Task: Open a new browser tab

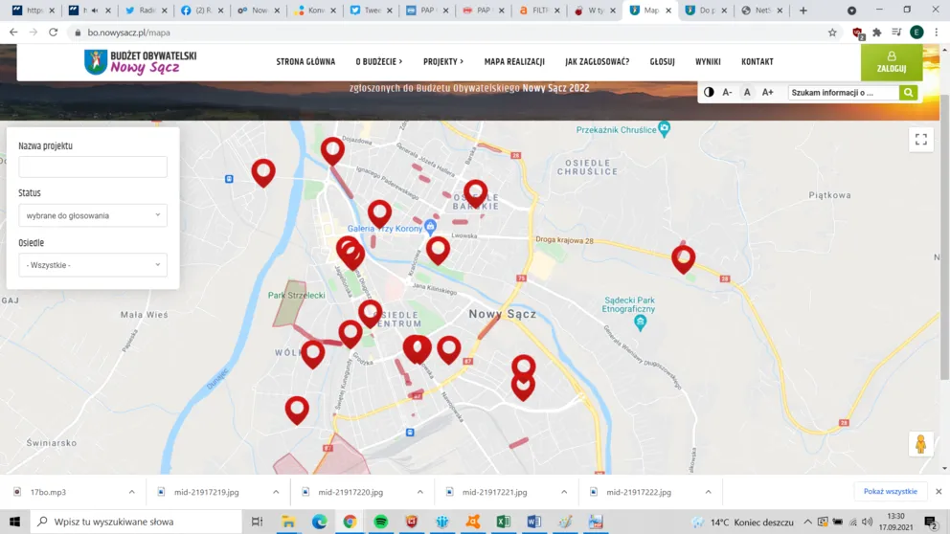Action: (x=803, y=11)
